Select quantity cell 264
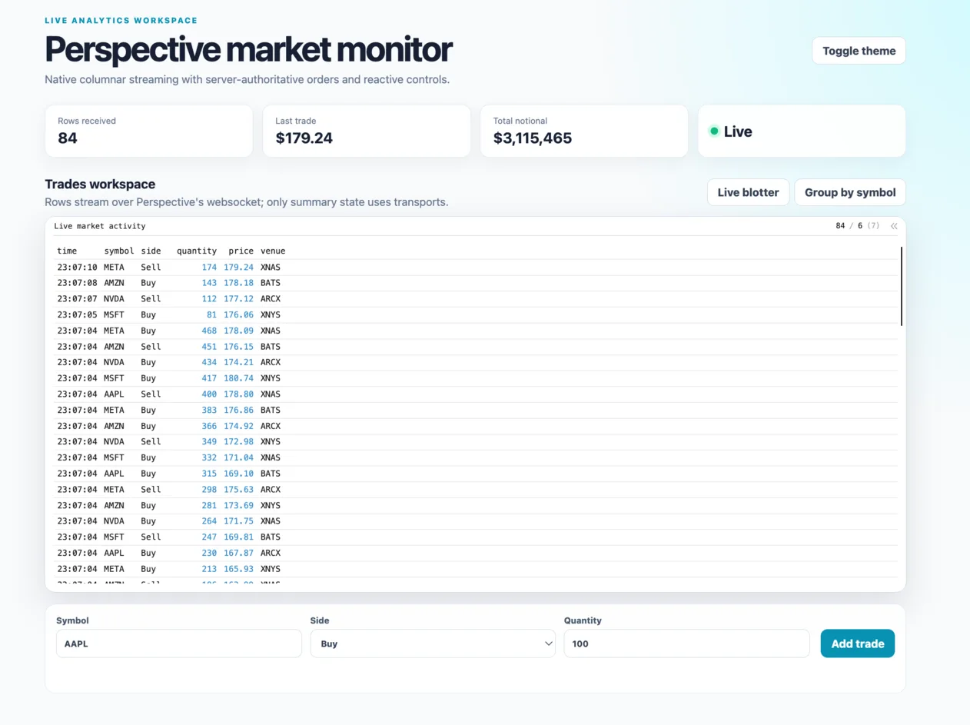The width and height of the screenshot is (970, 725). [209, 521]
